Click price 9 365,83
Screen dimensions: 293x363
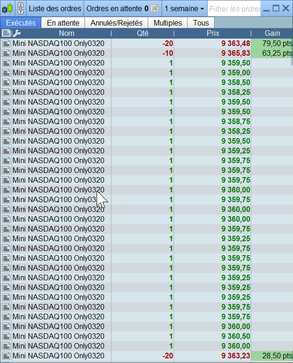(235, 53)
